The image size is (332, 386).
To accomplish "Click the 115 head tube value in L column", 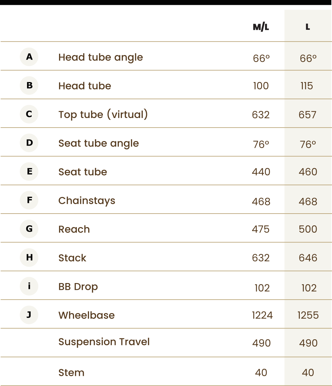I will (307, 86).
